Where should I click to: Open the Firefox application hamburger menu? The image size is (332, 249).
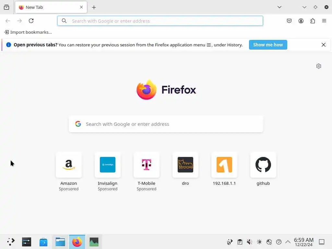coord(324,21)
